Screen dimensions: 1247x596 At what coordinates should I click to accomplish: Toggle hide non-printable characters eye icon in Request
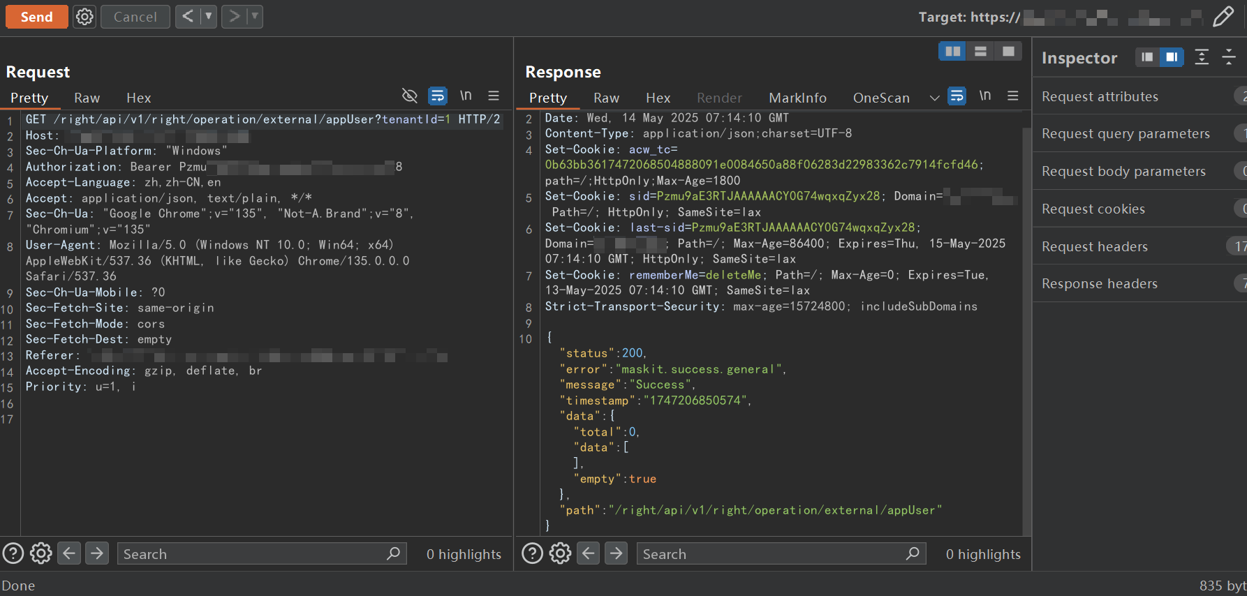click(x=410, y=96)
